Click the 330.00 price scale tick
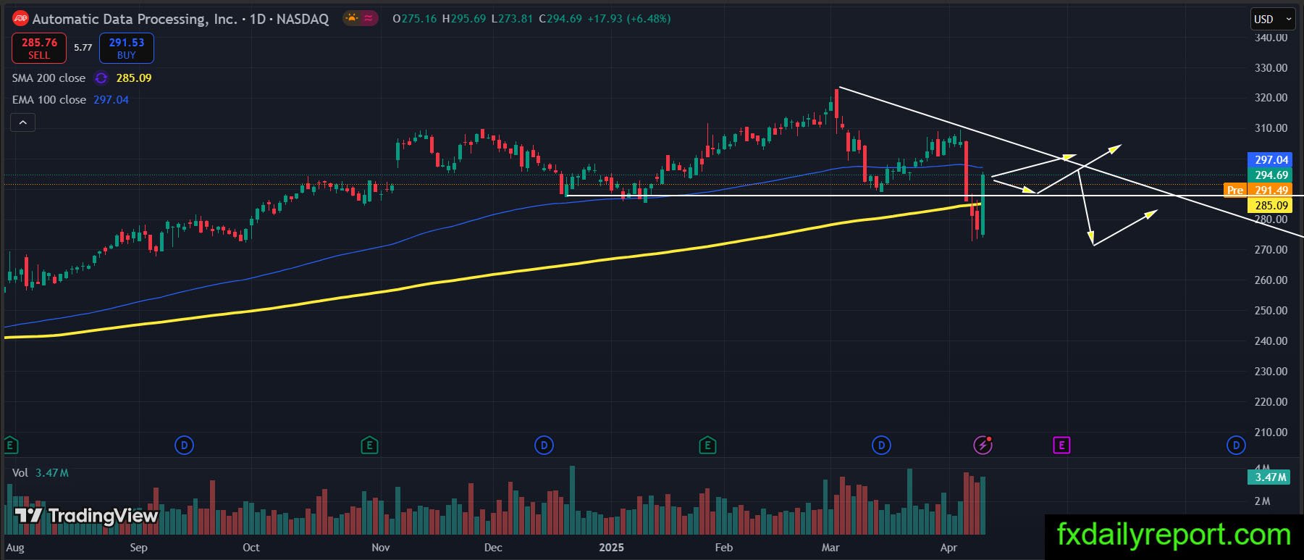This screenshot has height=560, width=1304. [x=1271, y=67]
